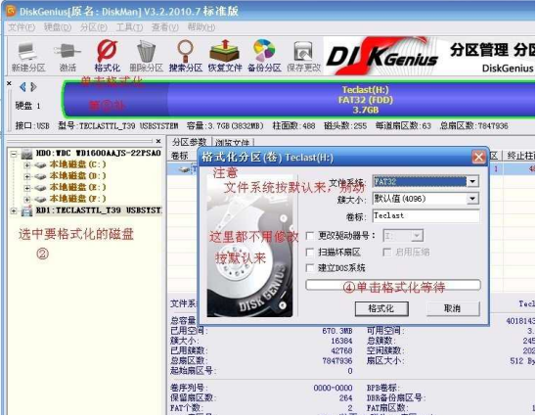Viewport: 537px width, 417px height.
Task: Click the 保存更改 toolbar icon
Action: pos(303,57)
